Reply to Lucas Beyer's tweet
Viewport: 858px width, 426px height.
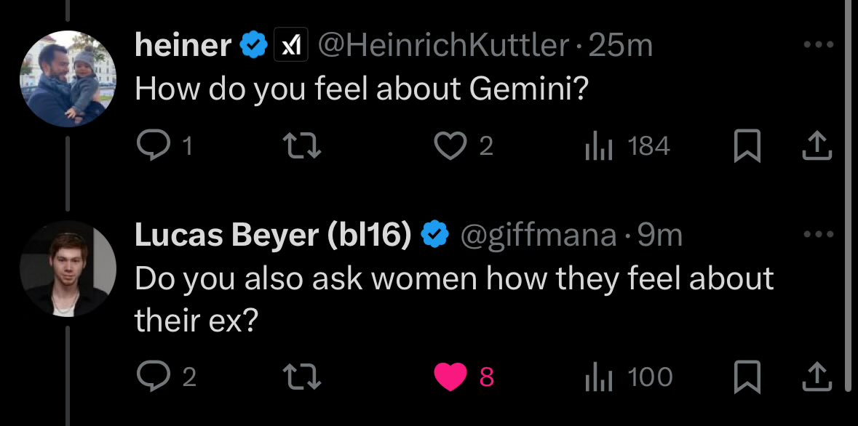pyautogui.click(x=151, y=377)
